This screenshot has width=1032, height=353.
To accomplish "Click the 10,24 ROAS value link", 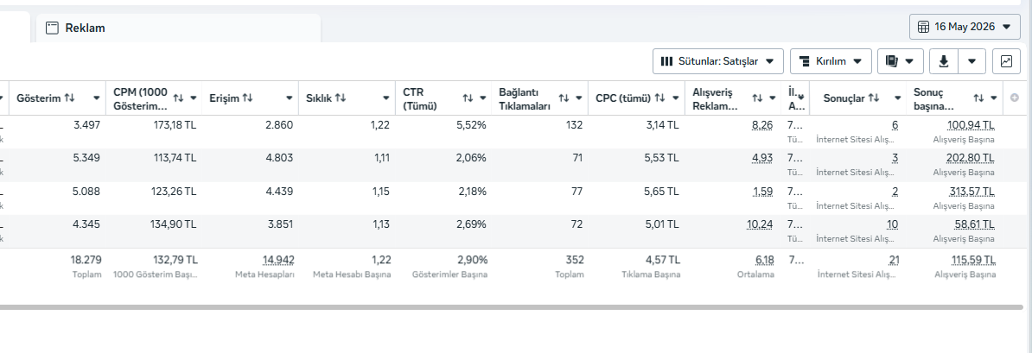I will [x=760, y=224].
